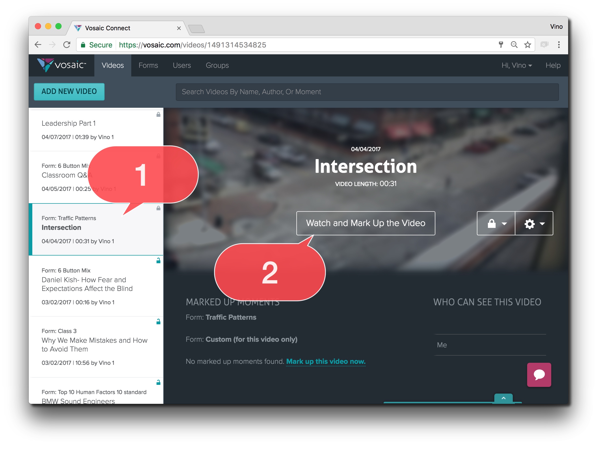602x450 pixels.
Task: Reload the page
Action: [x=67, y=45]
